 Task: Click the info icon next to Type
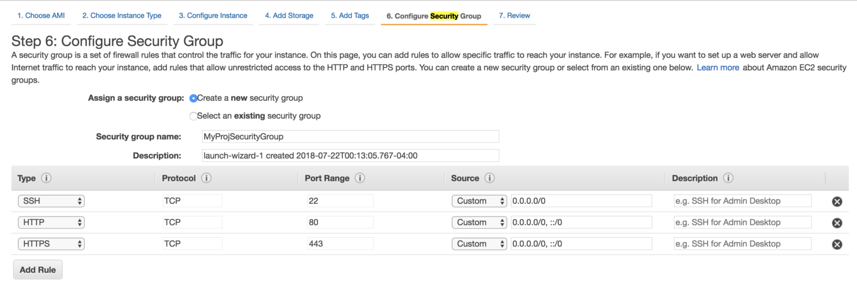tap(47, 178)
